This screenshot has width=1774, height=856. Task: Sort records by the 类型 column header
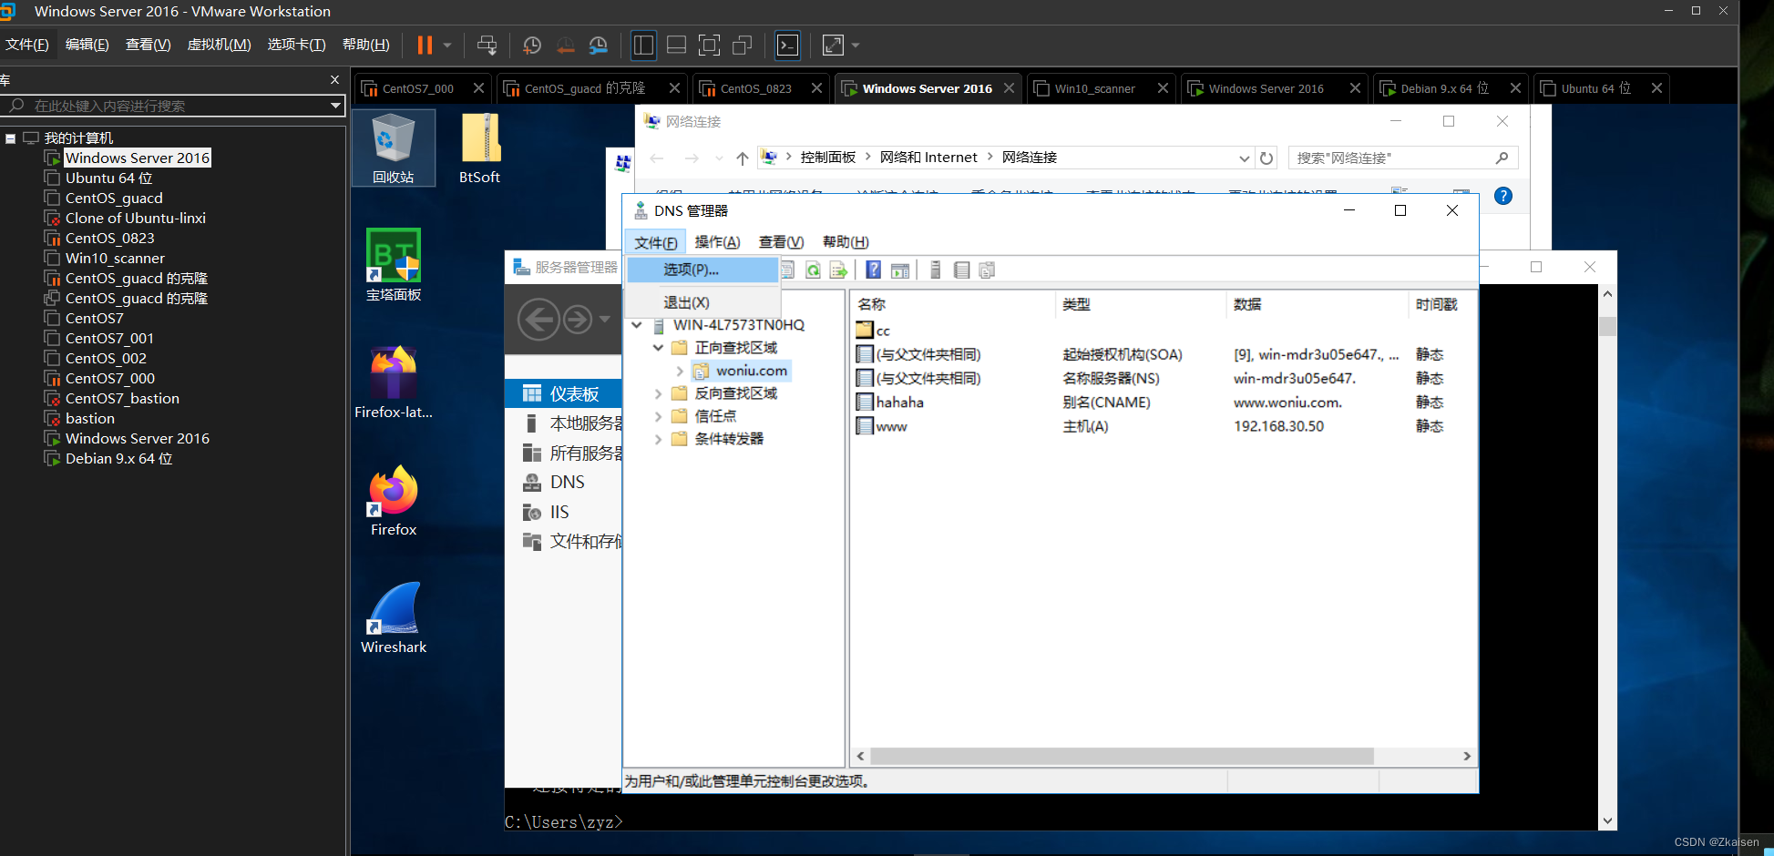1140,304
